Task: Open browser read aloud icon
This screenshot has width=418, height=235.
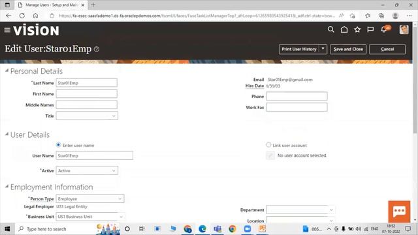Action: point(341,16)
